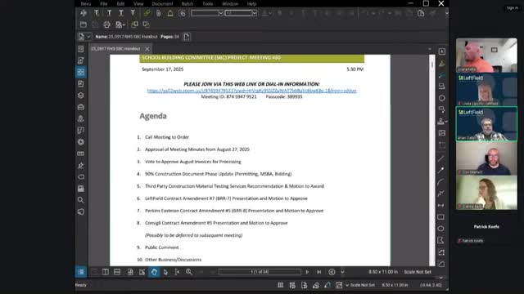524x294 pixels.
Task: Open the Zoom meeting web link in the document
Action: tap(251, 91)
